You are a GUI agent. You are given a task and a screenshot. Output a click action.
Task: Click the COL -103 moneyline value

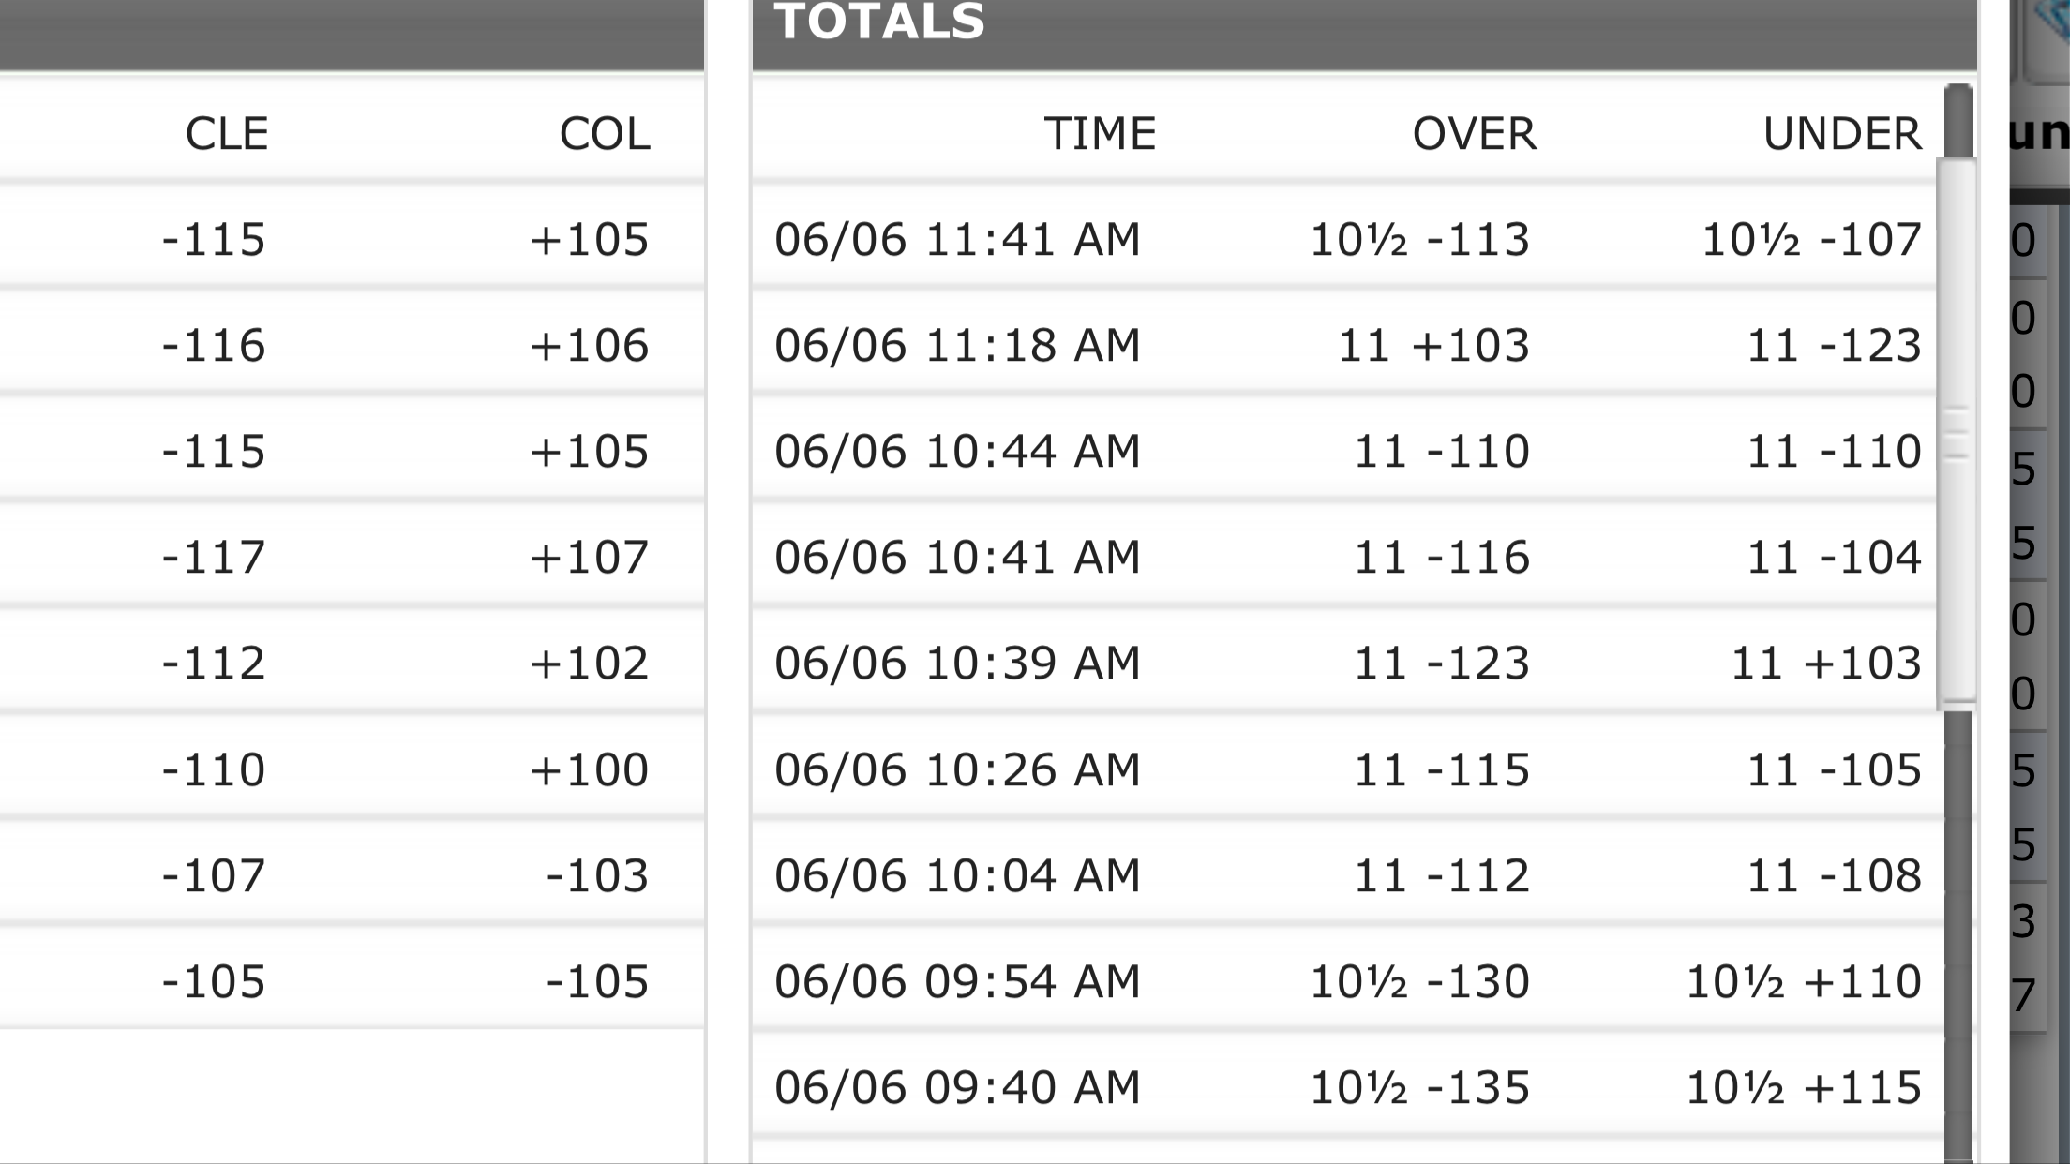[x=597, y=876]
